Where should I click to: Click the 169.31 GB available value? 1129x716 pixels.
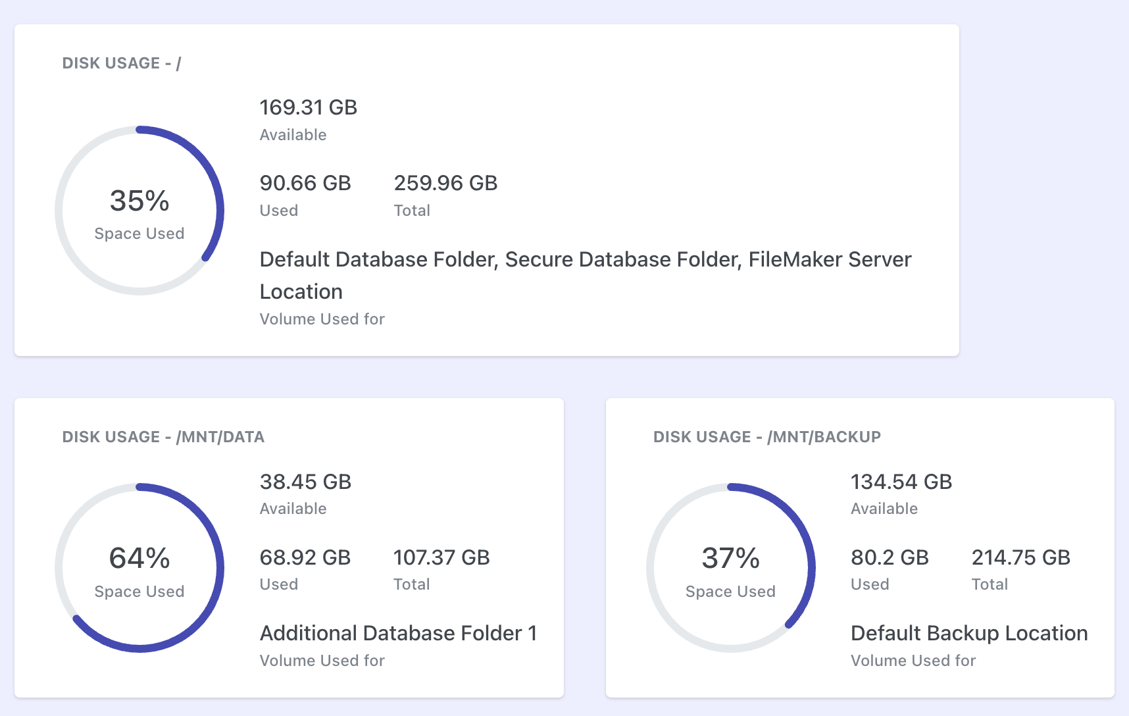point(308,107)
